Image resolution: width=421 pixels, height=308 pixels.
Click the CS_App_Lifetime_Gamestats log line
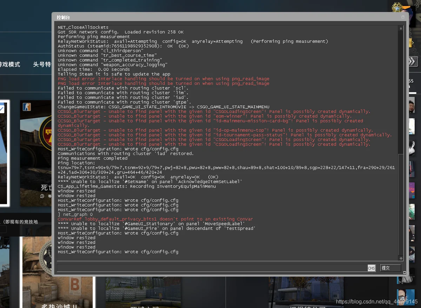click(x=137, y=186)
